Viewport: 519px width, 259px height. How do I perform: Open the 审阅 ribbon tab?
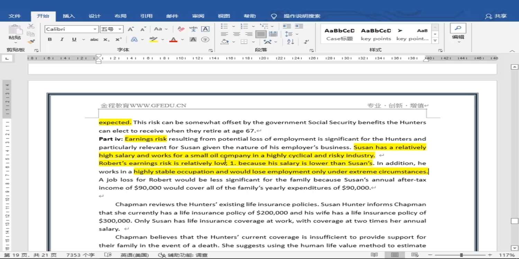[198, 16]
